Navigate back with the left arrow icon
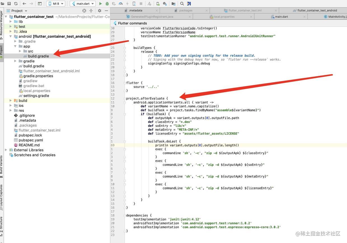Screen dimensions: 347x243 [24, 4]
